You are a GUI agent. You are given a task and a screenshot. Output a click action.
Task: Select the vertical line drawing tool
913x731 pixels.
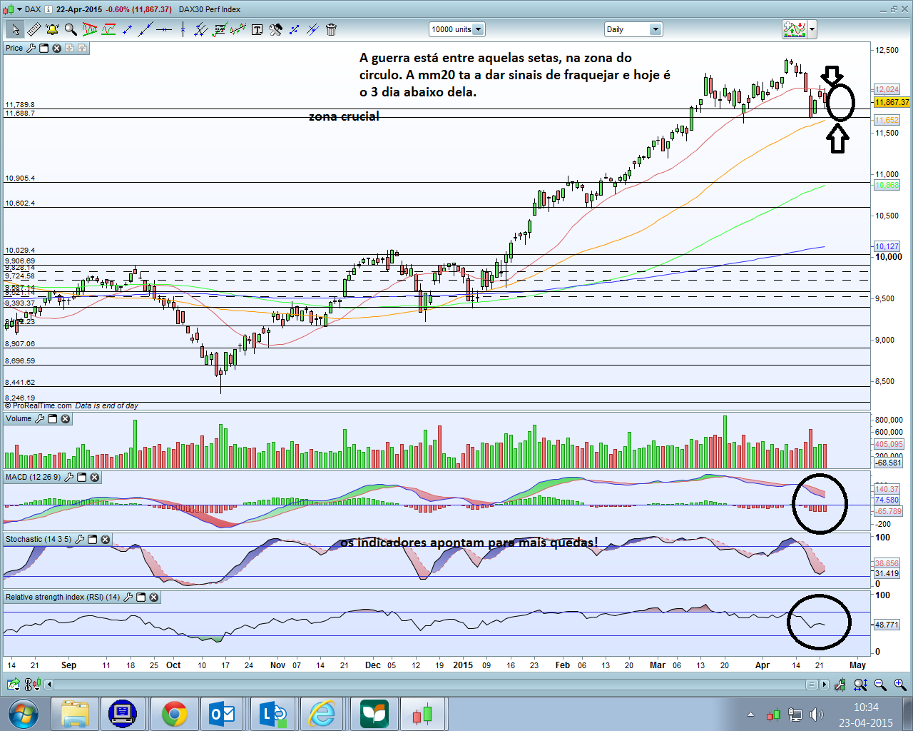coord(183,29)
